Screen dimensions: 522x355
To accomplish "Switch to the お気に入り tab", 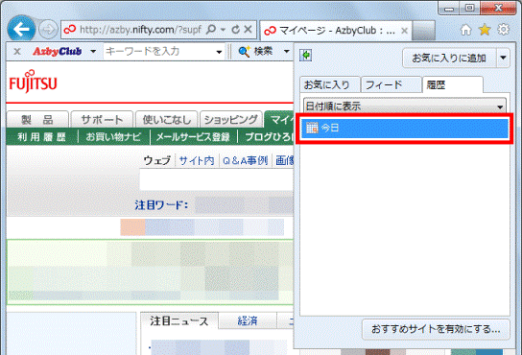I will 329,85.
